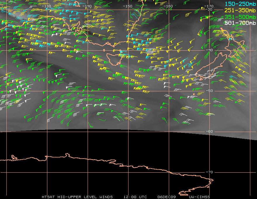Click the -170 longitude label
Image resolution: width=257 pixels, height=199 pixels.
pos(209,6)
